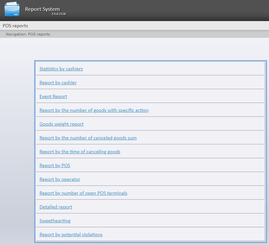
Task: Click the version number 3.5.0.2126
Action: pyautogui.click(x=59, y=14)
